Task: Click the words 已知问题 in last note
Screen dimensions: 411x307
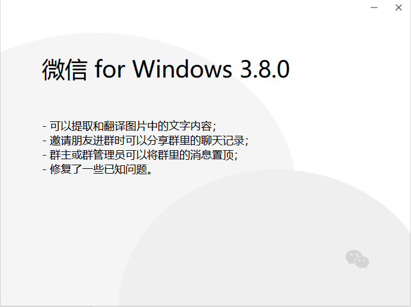Action: pyautogui.click(x=126, y=169)
